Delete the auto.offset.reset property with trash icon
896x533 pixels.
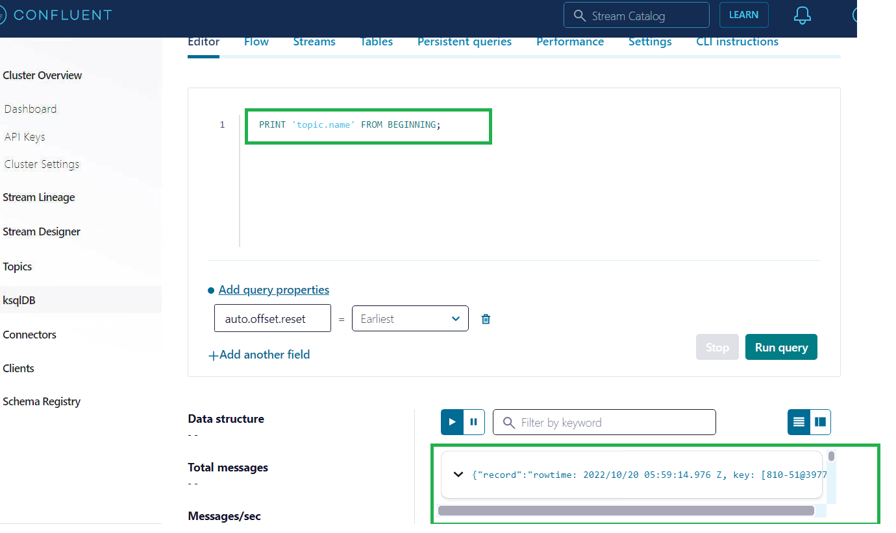pos(486,318)
